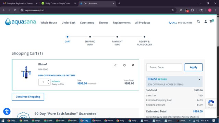Open the Under Sink menu
The height and width of the screenshot is (123, 219).
pyautogui.click(x=69, y=22)
